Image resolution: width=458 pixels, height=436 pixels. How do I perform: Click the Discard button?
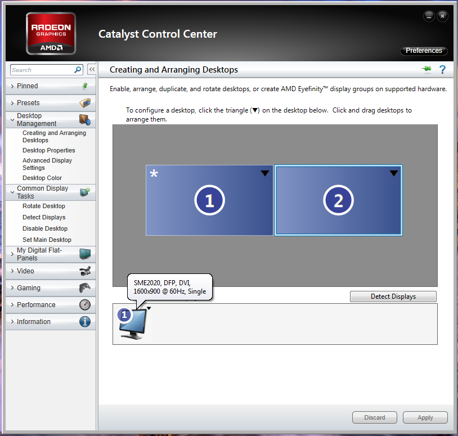(x=375, y=417)
